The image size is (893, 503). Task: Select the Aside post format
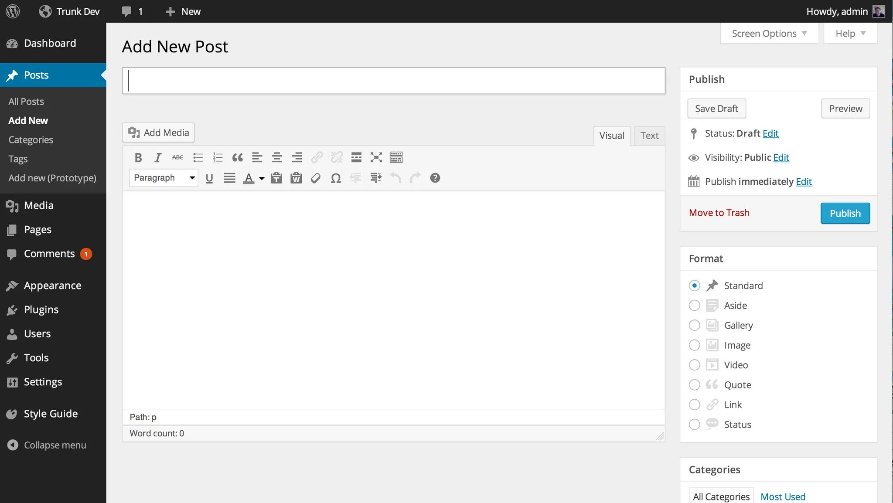(x=695, y=306)
